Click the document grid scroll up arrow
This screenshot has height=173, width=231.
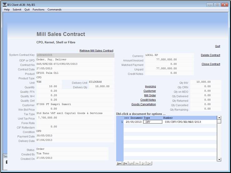219,118
